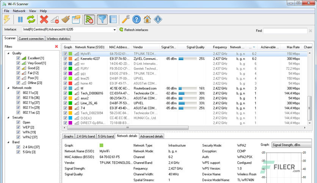Image resolution: width=317 pixels, height=183 pixels.
Task: Click the blue diamond info icon
Action: [x=158, y=20]
